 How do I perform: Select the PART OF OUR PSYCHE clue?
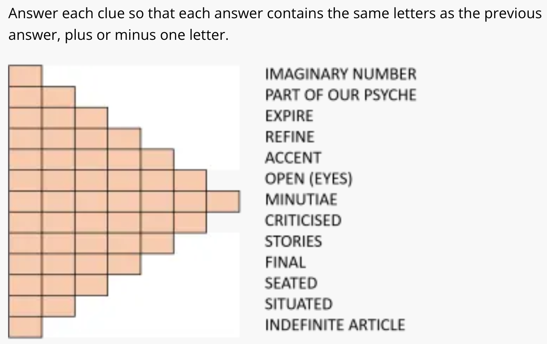pyautogui.click(x=340, y=95)
